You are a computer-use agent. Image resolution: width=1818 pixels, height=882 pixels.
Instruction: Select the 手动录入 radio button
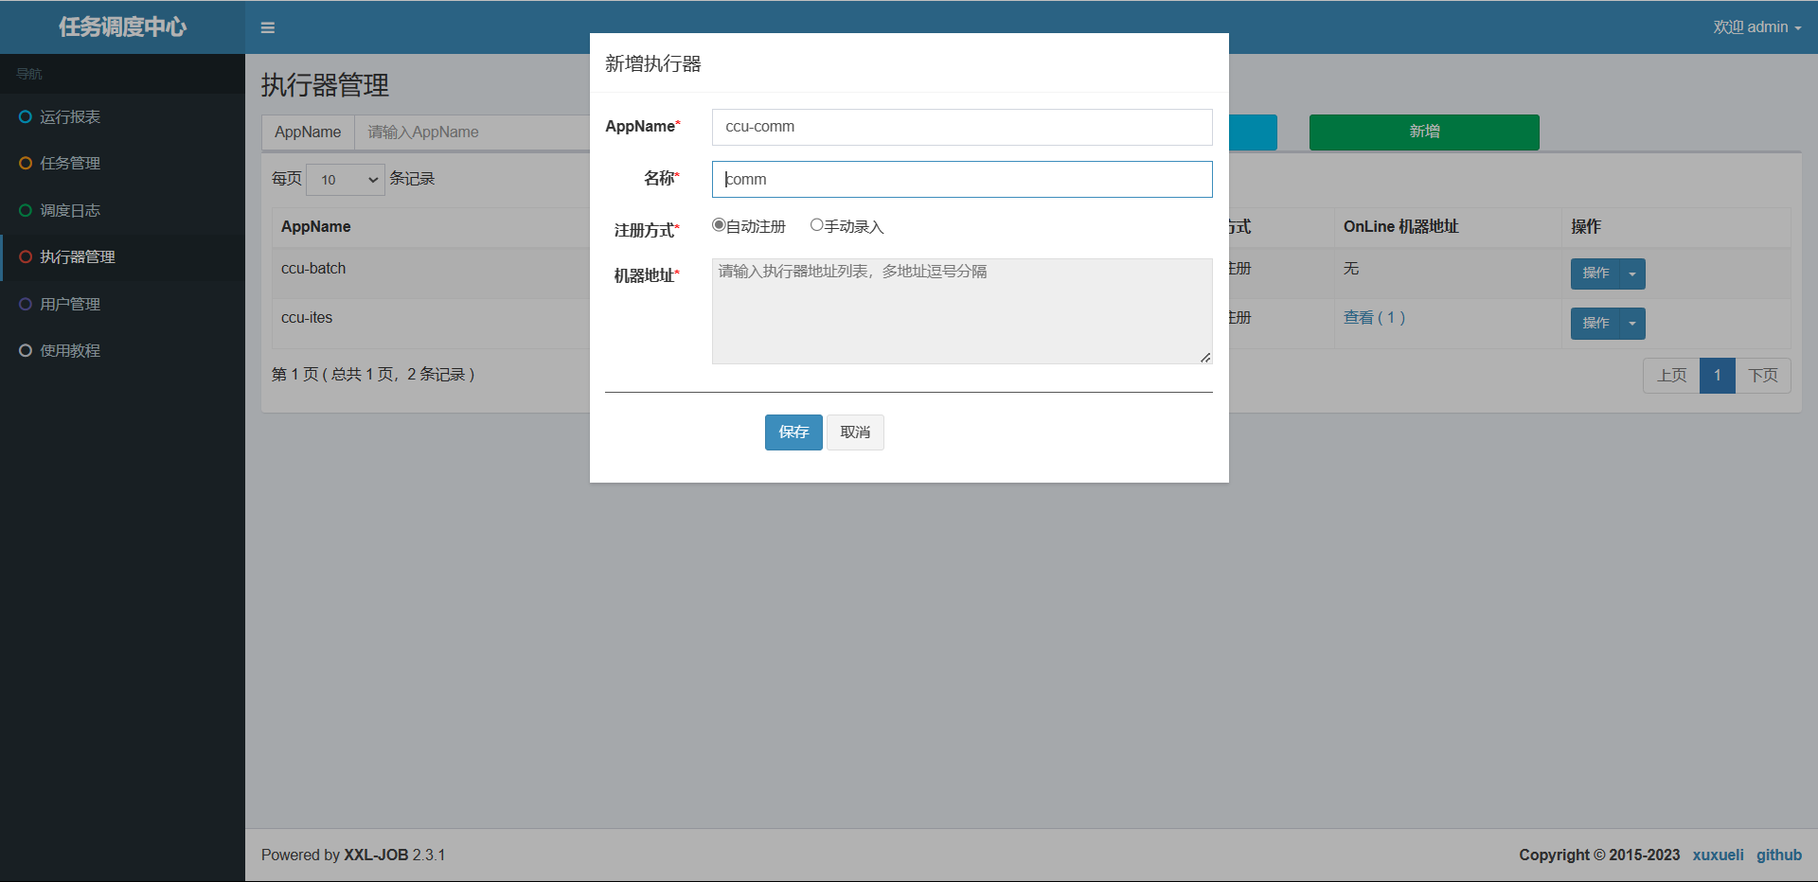816,225
